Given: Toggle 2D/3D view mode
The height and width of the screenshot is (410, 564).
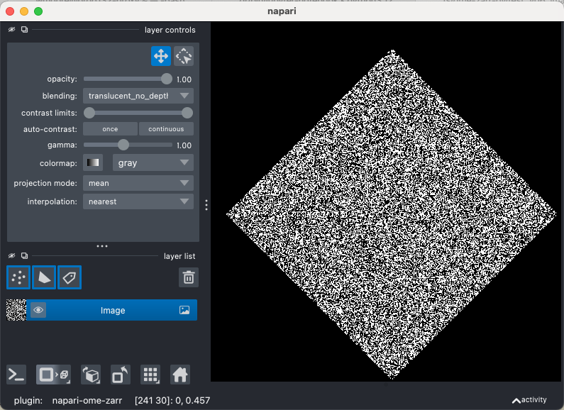Looking at the screenshot, I should tap(53, 375).
